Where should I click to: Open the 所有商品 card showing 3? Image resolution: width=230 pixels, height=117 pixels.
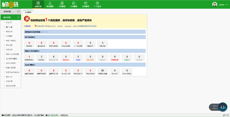coord(41,58)
